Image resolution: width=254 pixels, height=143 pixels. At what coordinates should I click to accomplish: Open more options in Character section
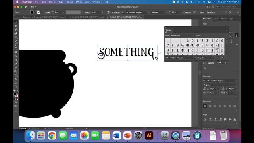click(237, 97)
